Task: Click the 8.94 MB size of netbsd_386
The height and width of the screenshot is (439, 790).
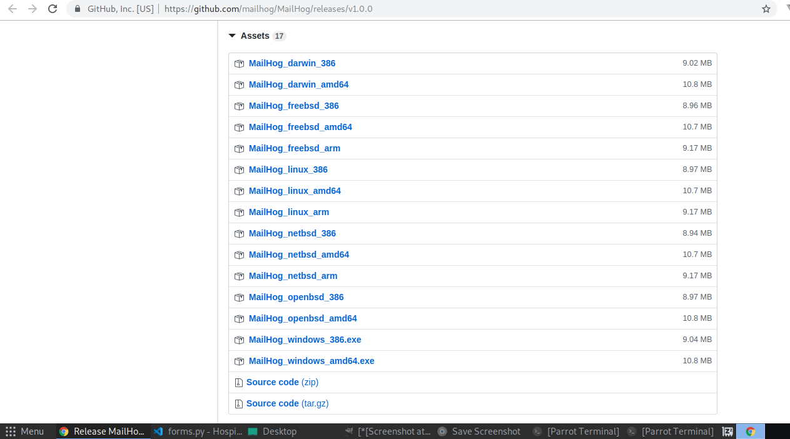Action: click(697, 233)
